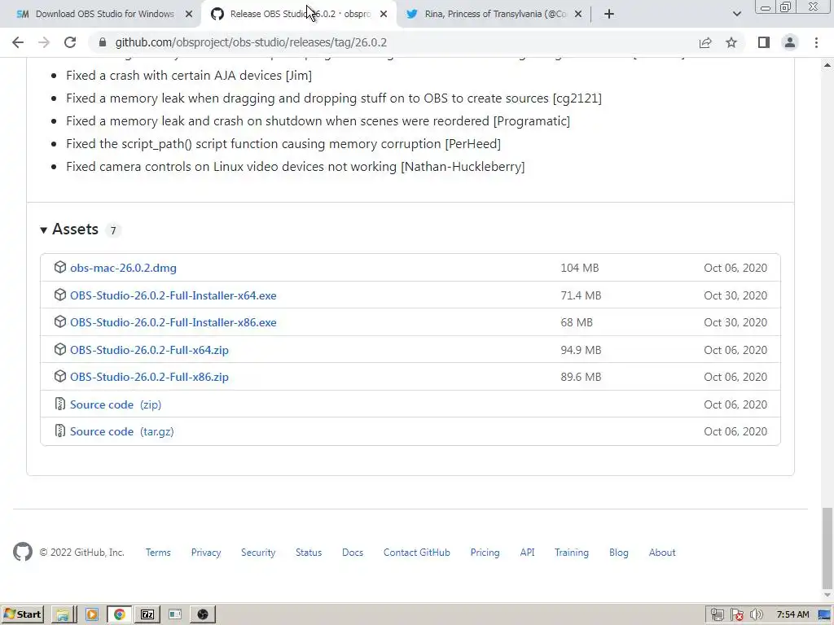Open OBS Studio taskbar icon
Image resolution: width=834 pixels, height=625 pixels.
(203, 614)
